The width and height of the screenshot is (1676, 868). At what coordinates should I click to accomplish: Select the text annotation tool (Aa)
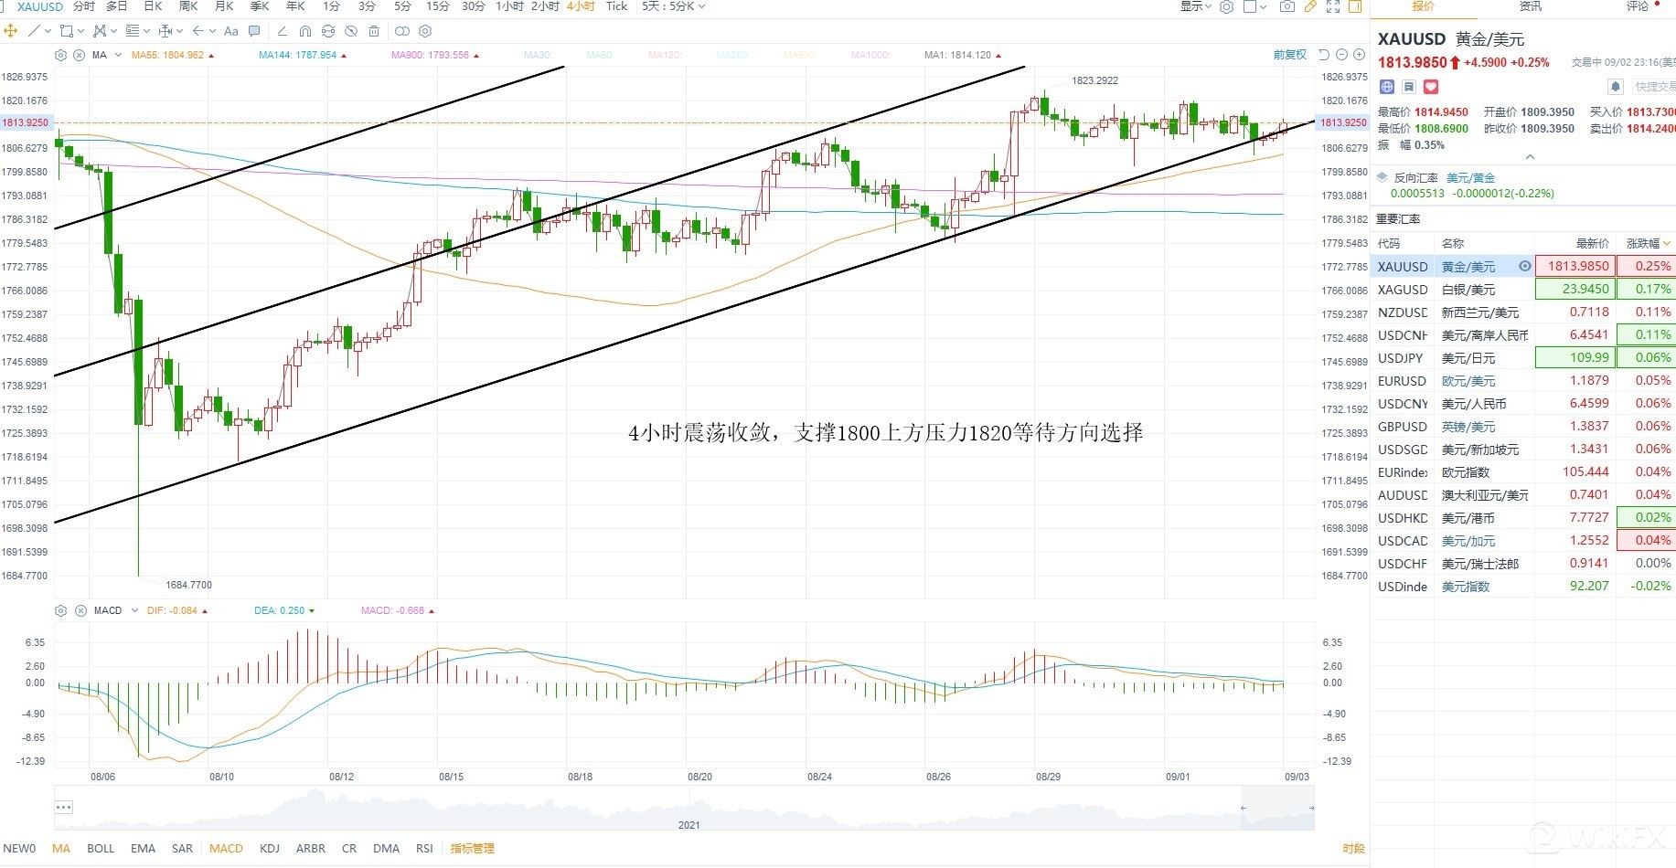point(230,31)
